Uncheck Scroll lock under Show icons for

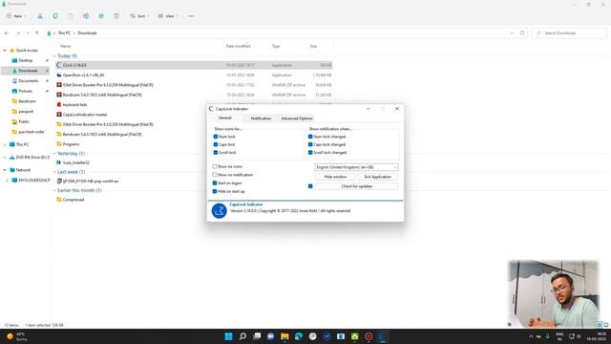216,153
